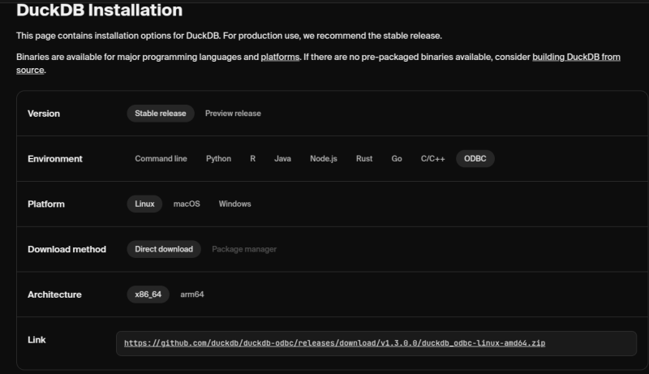649x374 pixels.
Task: Pick the Go environment option
Action: click(x=397, y=159)
